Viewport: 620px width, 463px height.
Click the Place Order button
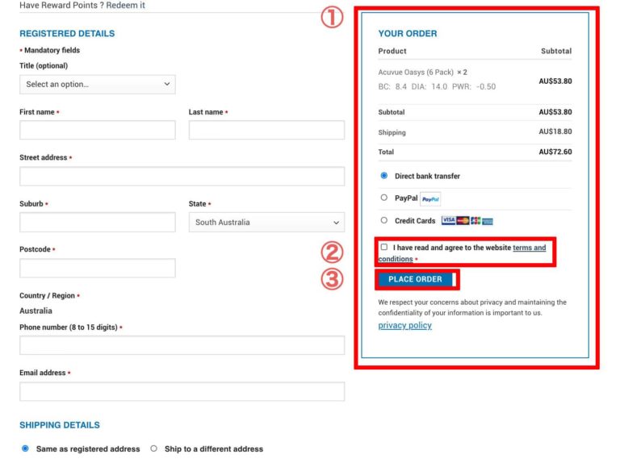tap(415, 279)
